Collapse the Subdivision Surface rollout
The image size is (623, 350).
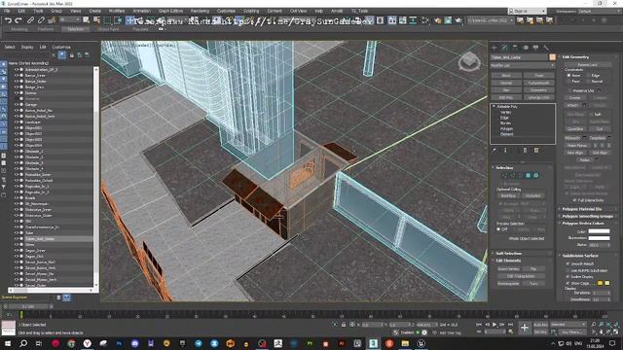(x=580, y=256)
